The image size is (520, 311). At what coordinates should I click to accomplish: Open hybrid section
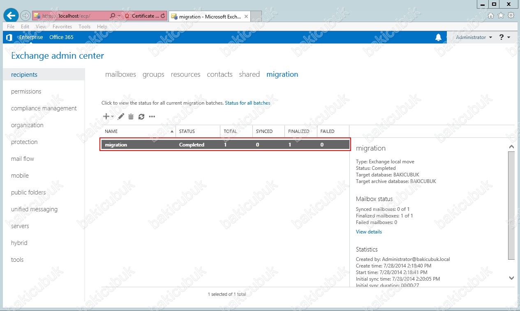[x=19, y=243]
